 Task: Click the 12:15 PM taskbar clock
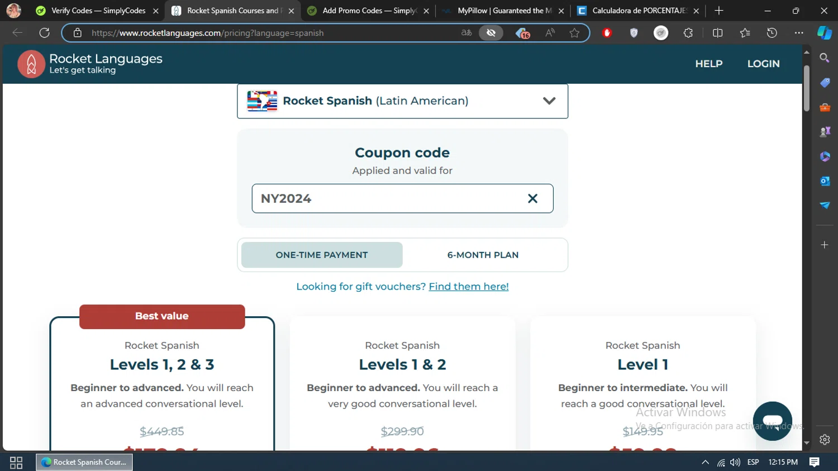coord(783,462)
